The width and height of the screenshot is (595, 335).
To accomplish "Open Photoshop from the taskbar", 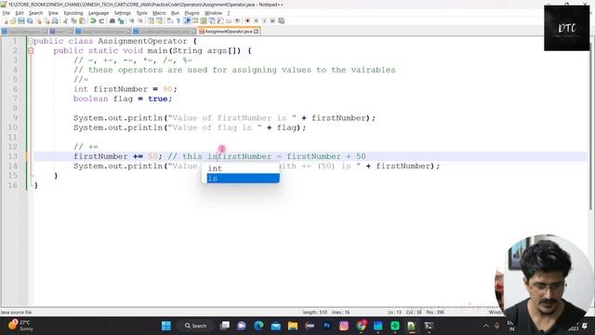I will (326, 326).
